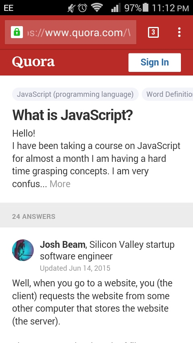The height and width of the screenshot is (343, 193).
Task: Tap the battery indicator icon
Action: (x=145, y=8)
